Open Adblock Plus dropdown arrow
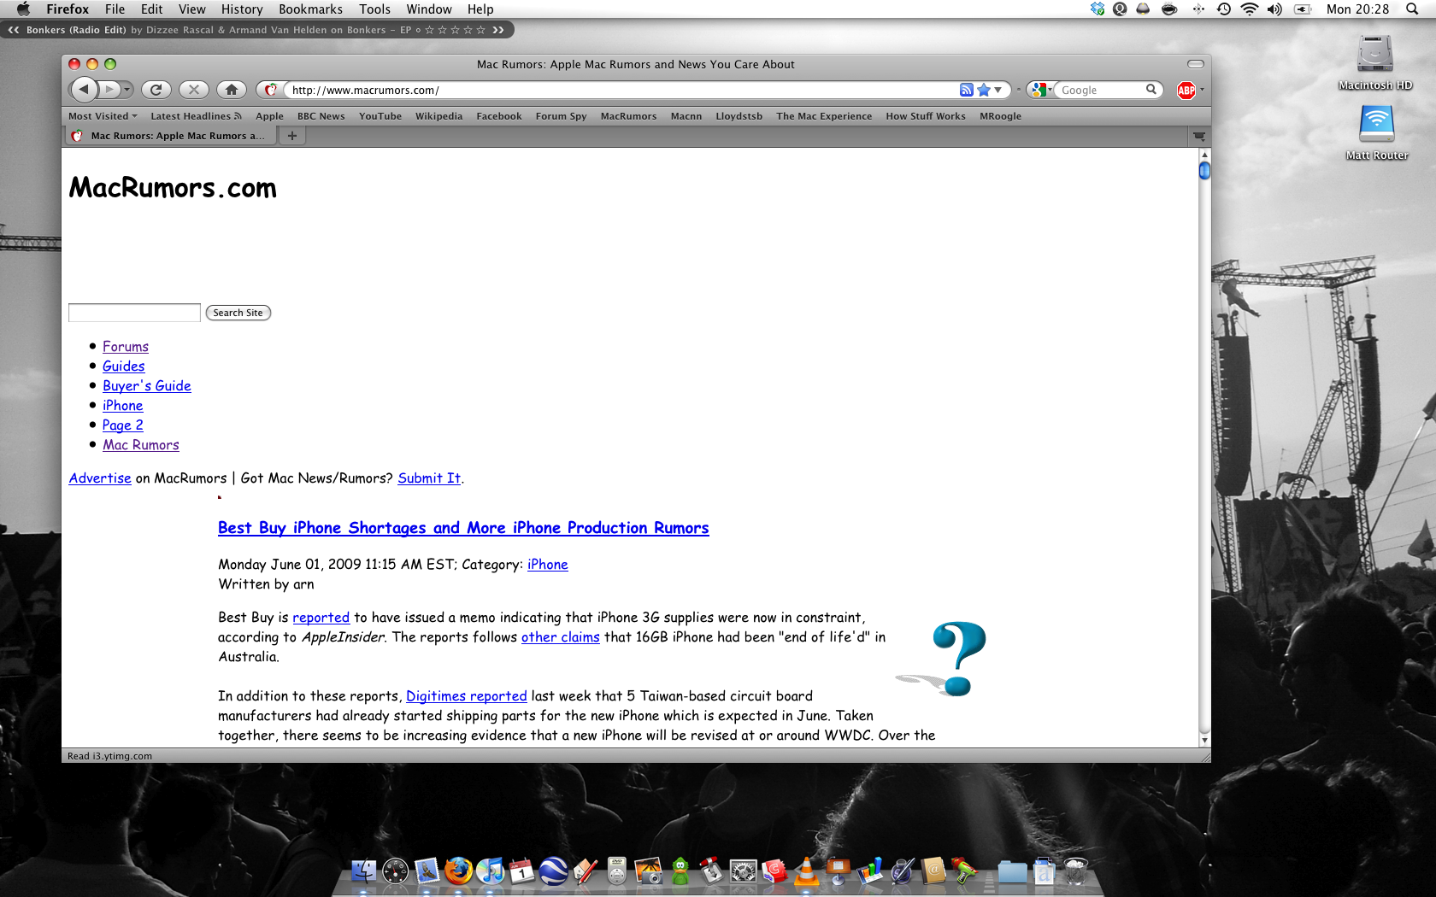The height and width of the screenshot is (897, 1436). click(x=1202, y=90)
